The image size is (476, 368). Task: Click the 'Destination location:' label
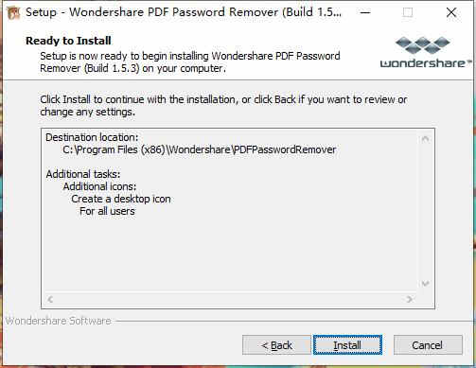(x=92, y=137)
